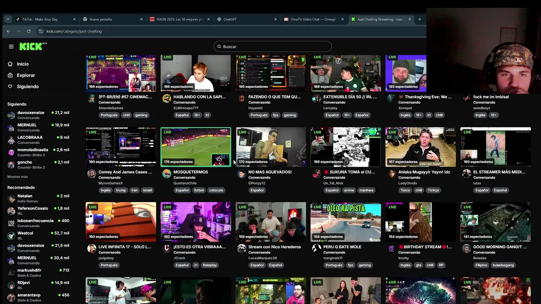Open LACOBRAAA channel avatar
541x304 pixels.
(11, 140)
